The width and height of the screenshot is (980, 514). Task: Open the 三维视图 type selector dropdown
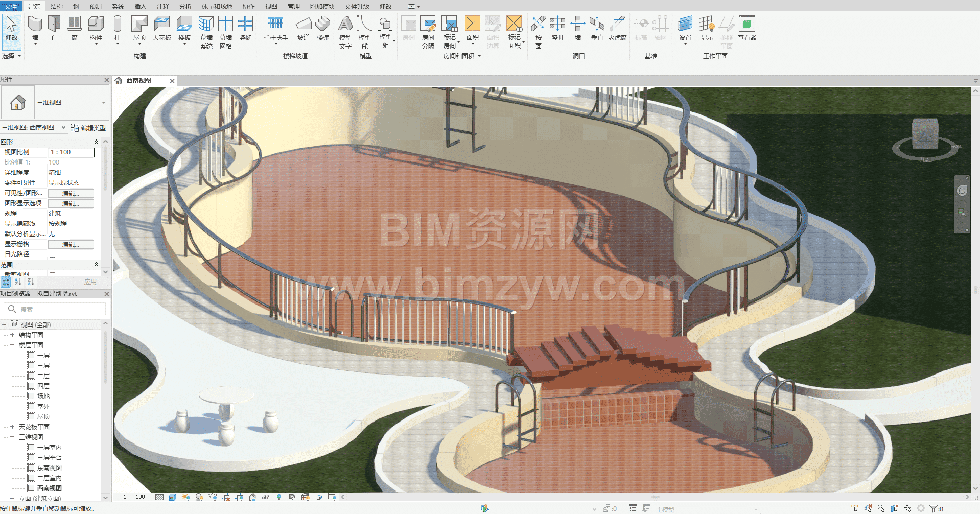pyautogui.click(x=104, y=103)
